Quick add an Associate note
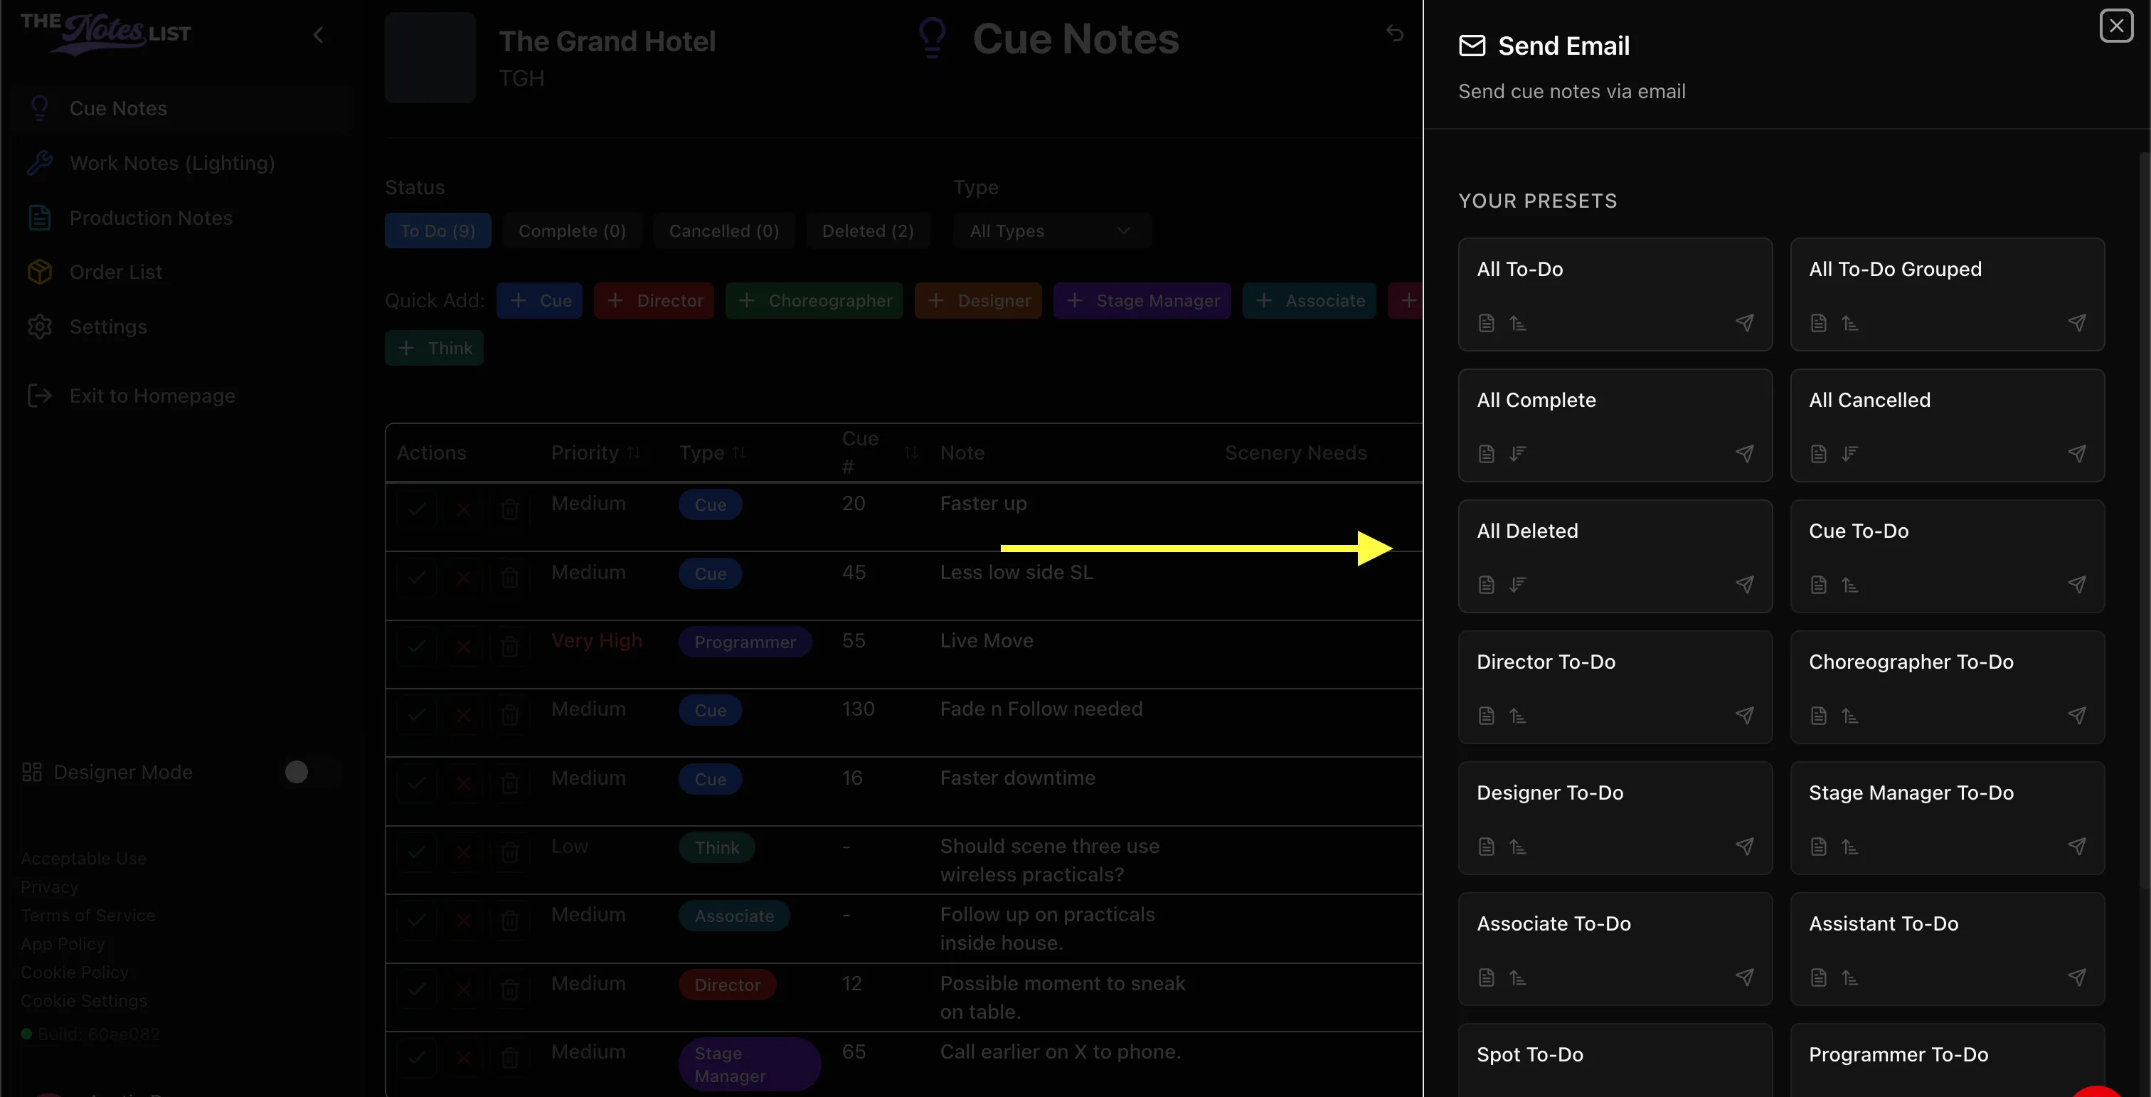The height and width of the screenshot is (1097, 2151). coord(1310,300)
